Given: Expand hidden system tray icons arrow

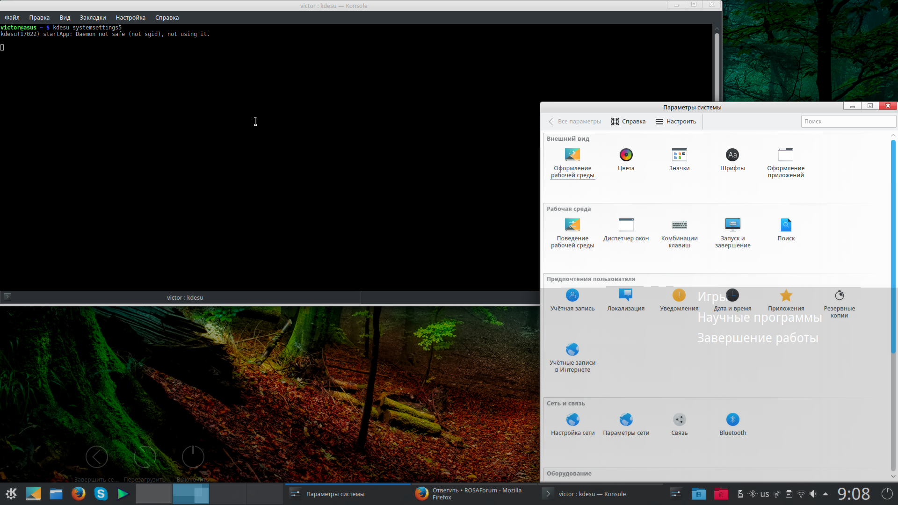Looking at the screenshot, I should pyautogui.click(x=826, y=494).
